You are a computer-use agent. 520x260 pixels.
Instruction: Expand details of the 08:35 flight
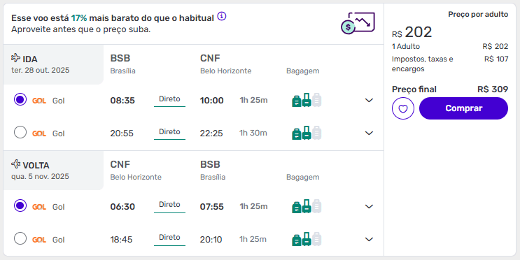pos(369,101)
